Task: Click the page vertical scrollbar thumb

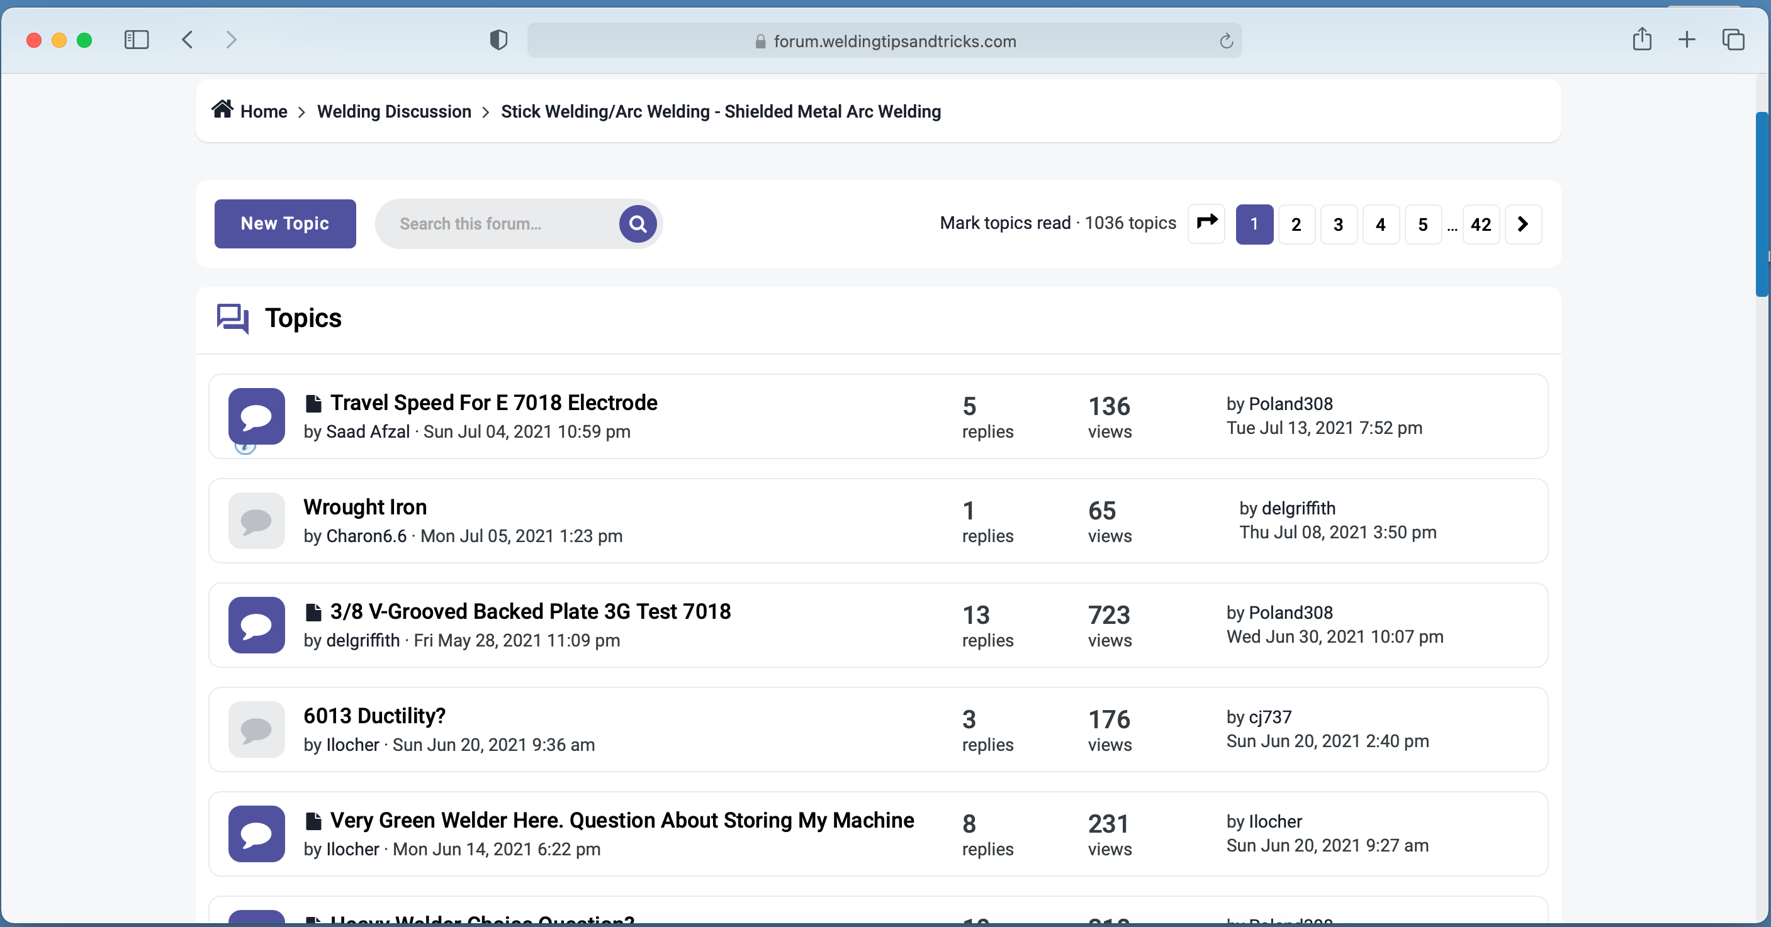Action: (1763, 204)
